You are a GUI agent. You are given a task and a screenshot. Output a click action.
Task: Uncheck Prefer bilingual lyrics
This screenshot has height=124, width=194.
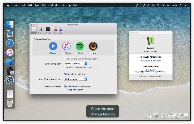tap(65, 74)
